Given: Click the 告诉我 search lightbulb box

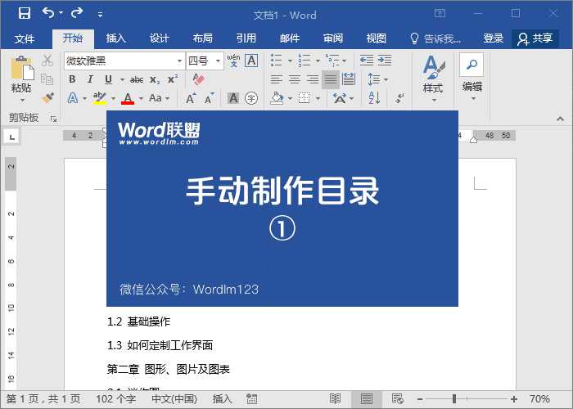Looking at the screenshot, I should tap(435, 38).
